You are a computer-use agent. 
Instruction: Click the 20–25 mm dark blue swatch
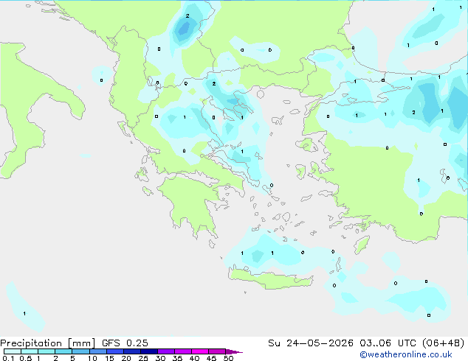click(131, 351)
